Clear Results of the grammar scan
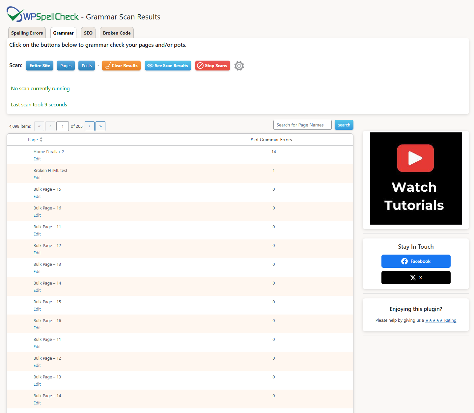 121,66
